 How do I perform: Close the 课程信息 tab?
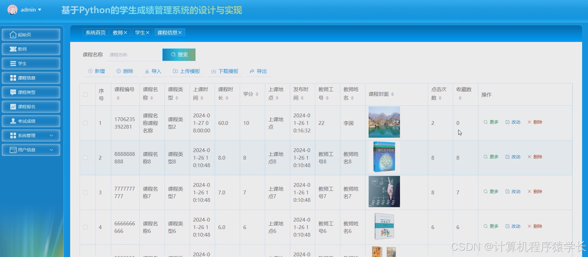pyautogui.click(x=180, y=33)
